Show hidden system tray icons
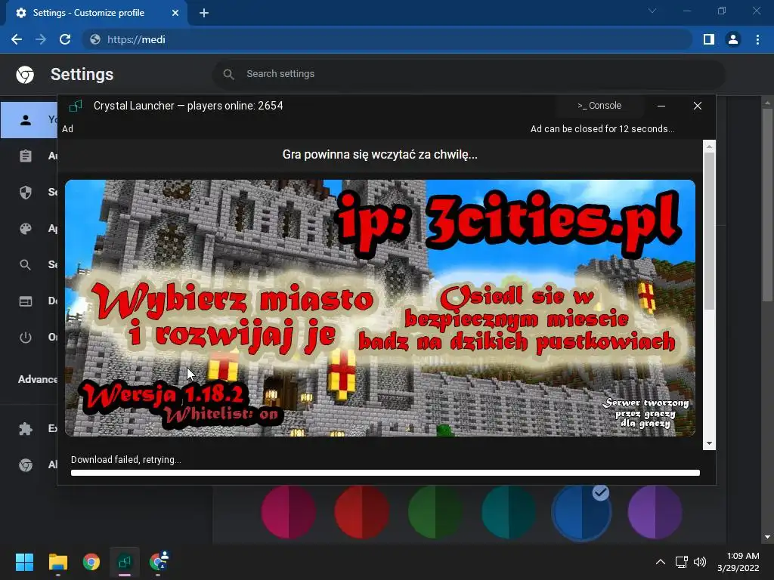The image size is (774, 580). click(660, 562)
